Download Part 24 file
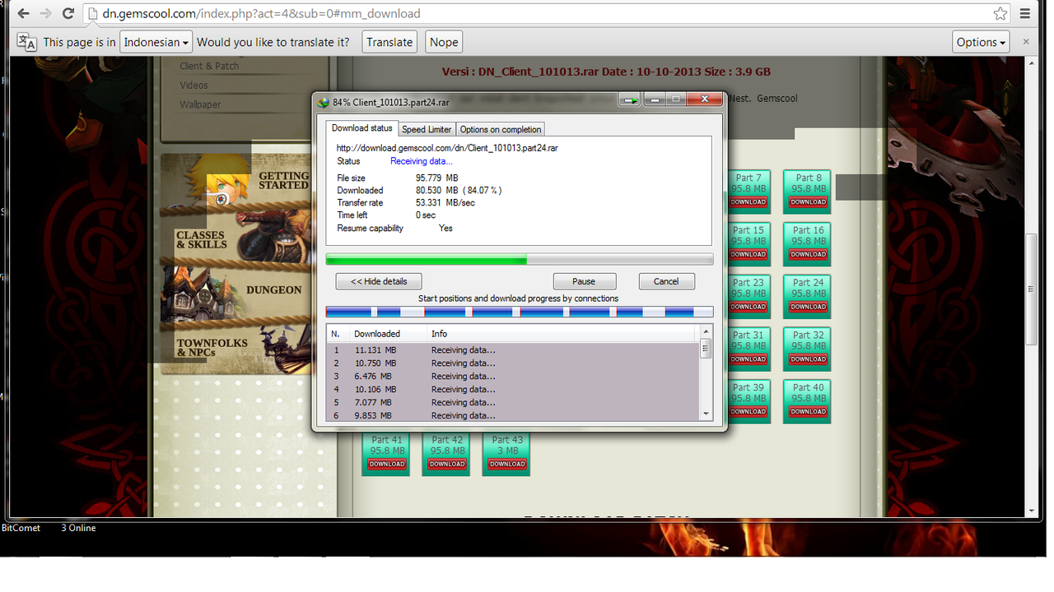 pos(808,307)
